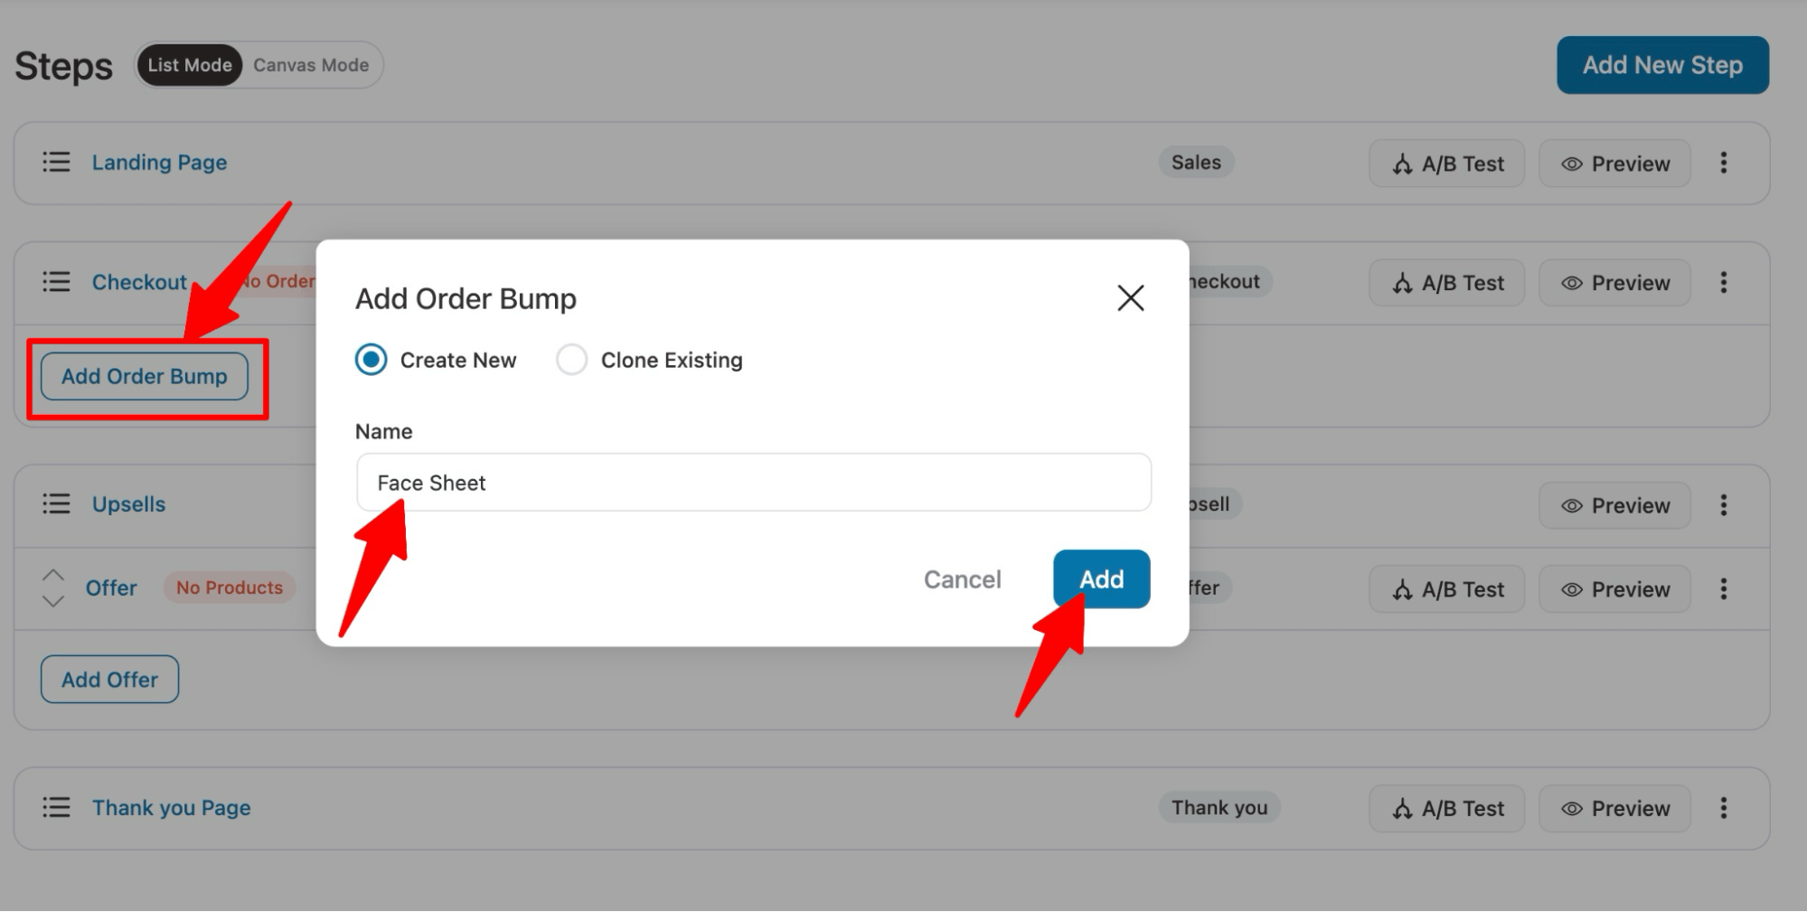Move Offer down with the down chevron

point(53,601)
